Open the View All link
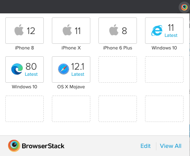This screenshot has width=190, height=156. (171, 146)
